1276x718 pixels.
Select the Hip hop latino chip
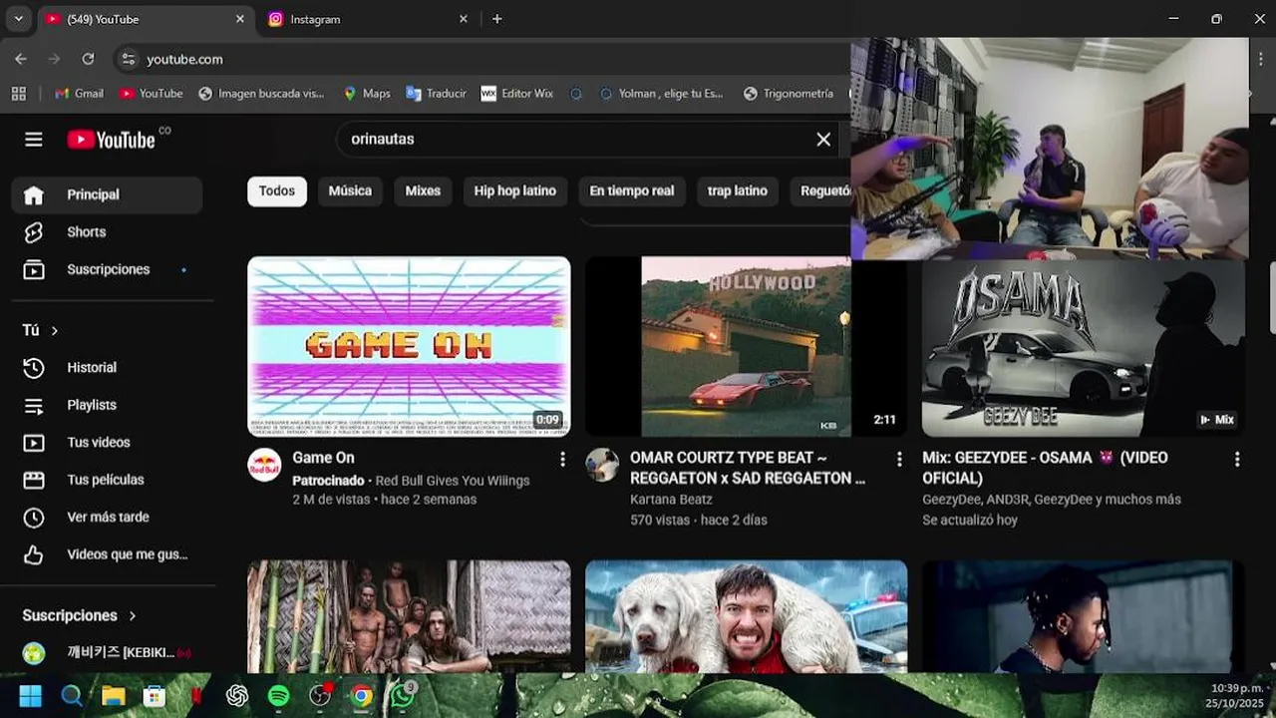(x=514, y=190)
